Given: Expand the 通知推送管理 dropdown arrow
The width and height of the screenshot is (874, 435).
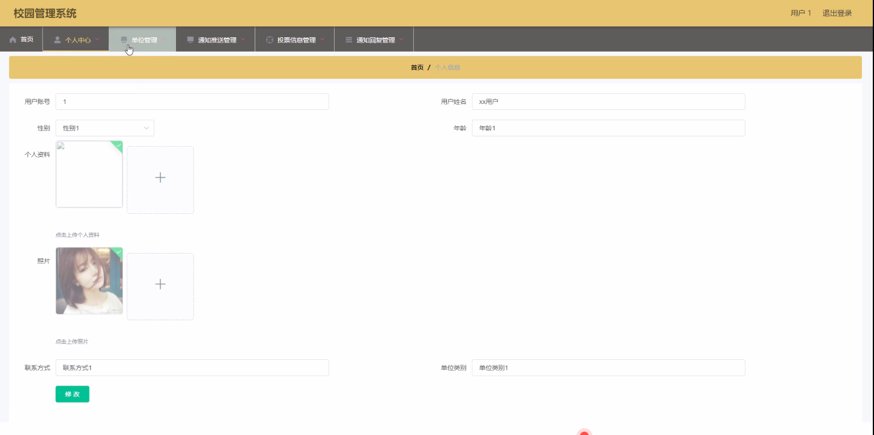Looking at the screenshot, I should pyautogui.click(x=243, y=40).
